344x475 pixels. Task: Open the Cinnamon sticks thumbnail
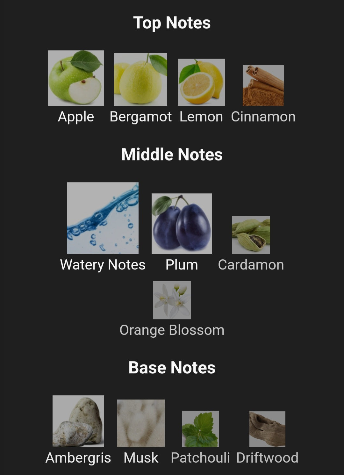pos(263,85)
